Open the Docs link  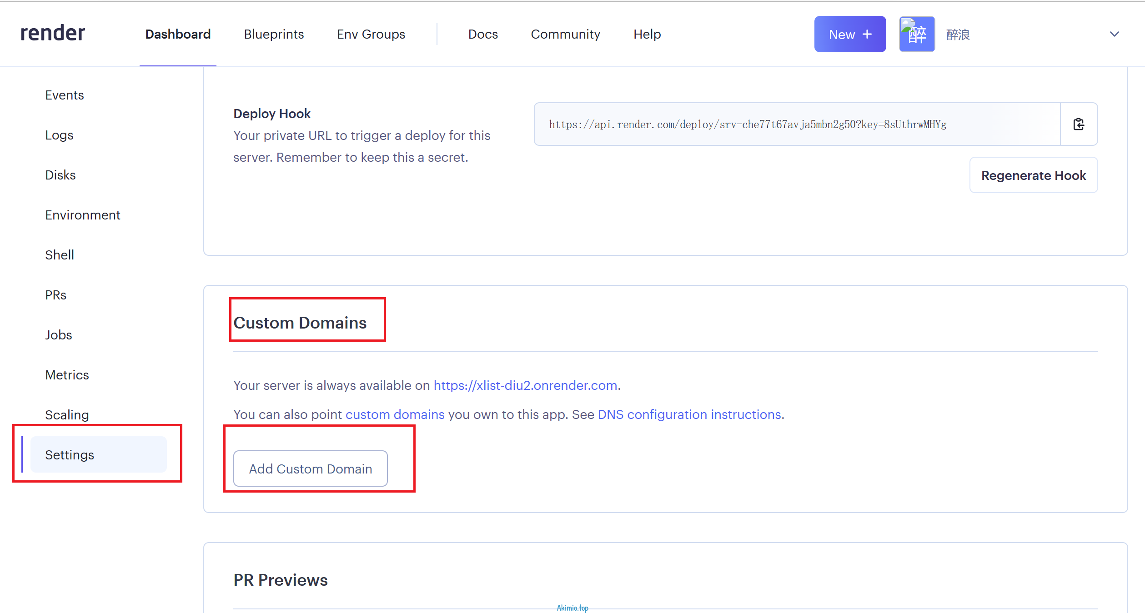point(483,34)
